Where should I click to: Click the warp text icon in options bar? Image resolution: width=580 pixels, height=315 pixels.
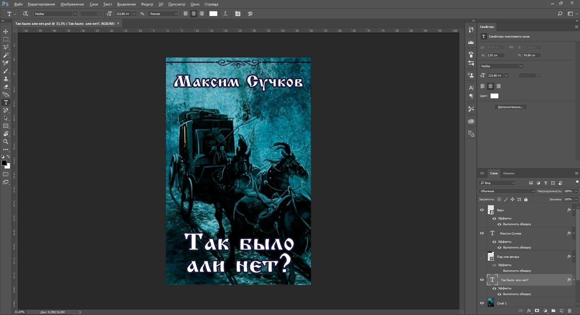tap(225, 14)
